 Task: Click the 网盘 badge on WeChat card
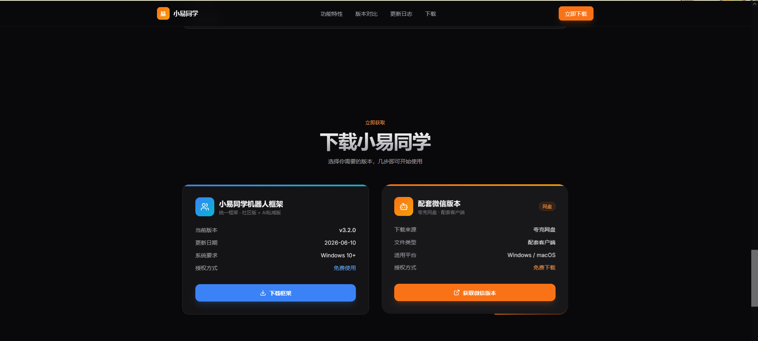point(547,206)
